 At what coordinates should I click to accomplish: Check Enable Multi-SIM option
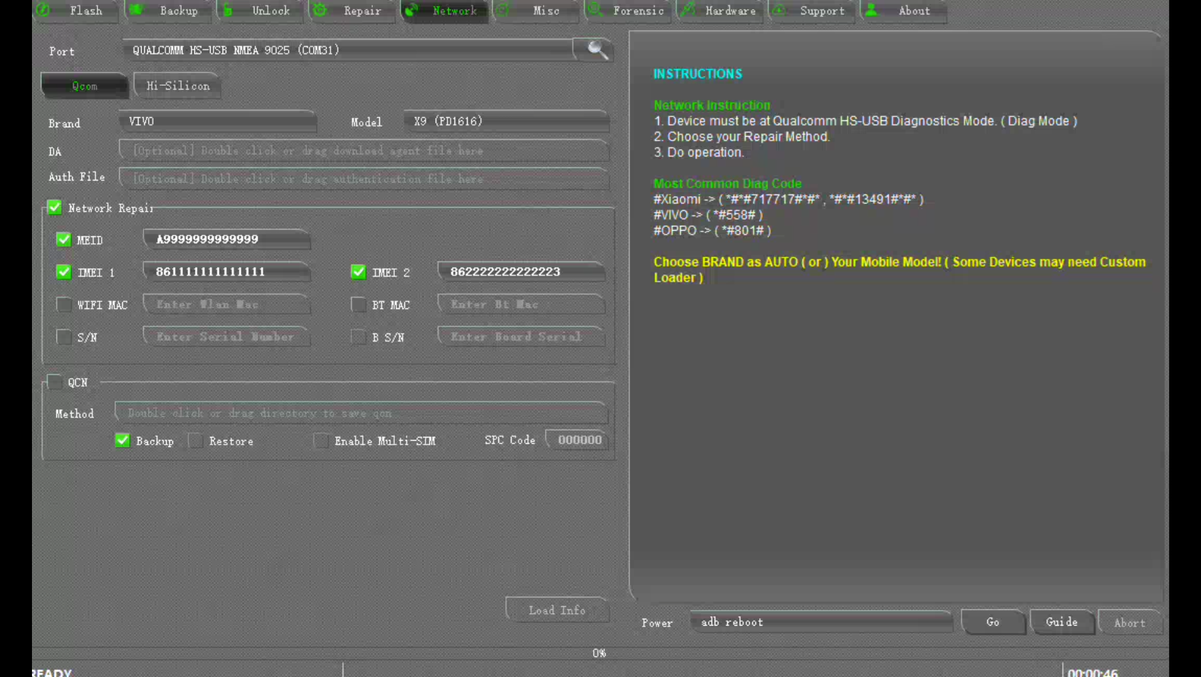click(x=321, y=441)
